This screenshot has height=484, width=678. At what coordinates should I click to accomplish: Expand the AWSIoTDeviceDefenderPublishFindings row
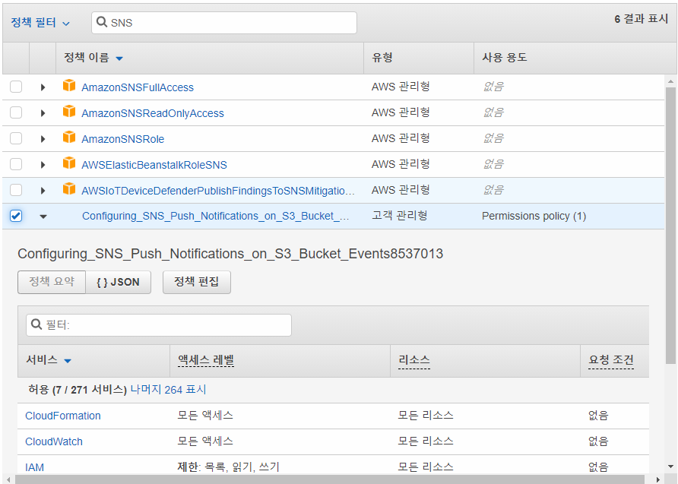43,191
